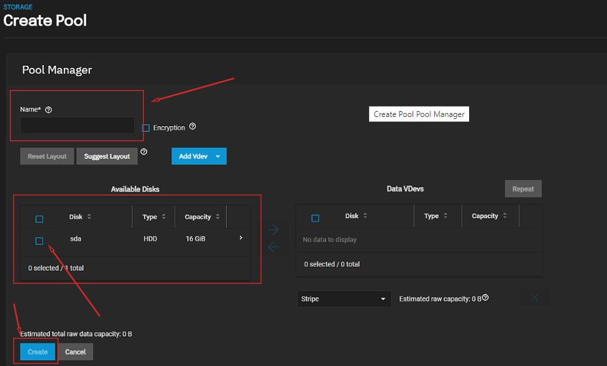Click right arrow to move disks to VDev
Image resolution: width=607 pixels, height=366 pixels.
273,229
